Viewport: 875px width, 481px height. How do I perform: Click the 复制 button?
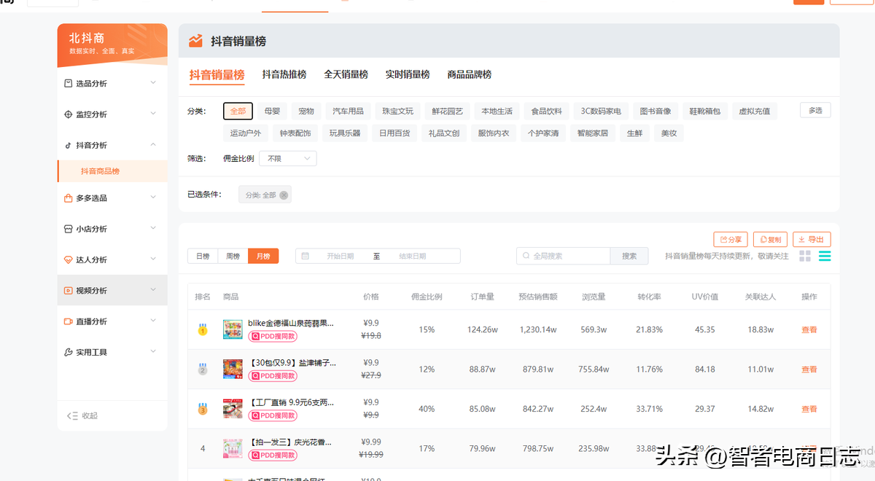point(770,239)
